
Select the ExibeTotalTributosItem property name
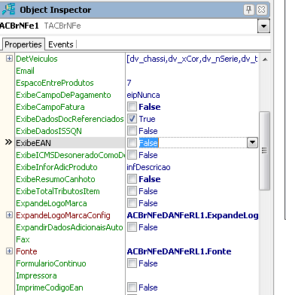pyautogui.click(x=58, y=191)
